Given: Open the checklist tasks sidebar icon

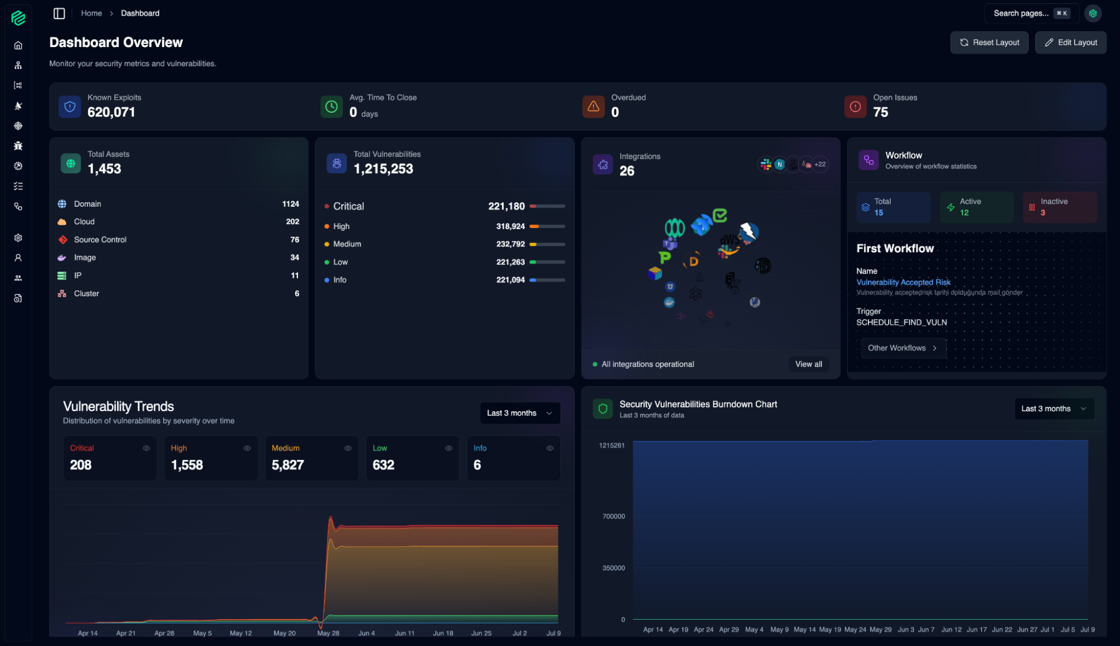Looking at the screenshot, I should click(18, 187).
